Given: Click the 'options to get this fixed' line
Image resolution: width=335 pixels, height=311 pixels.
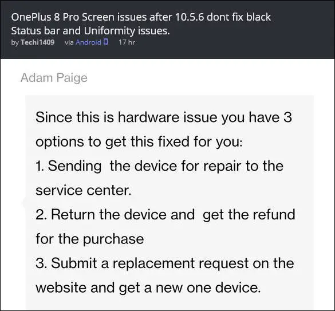Looking at the screenshot, I should [x=139, y=142].
